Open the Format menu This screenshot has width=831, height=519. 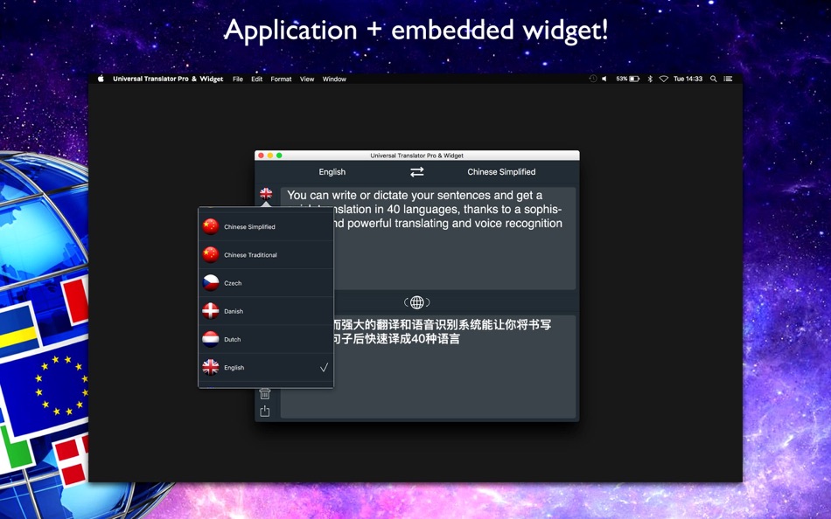pos(281,79)
